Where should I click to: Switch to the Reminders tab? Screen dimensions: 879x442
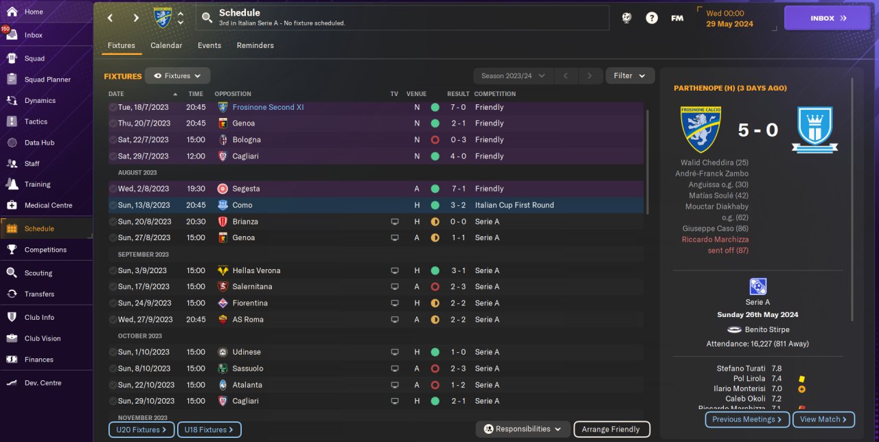[x=255, y=45]
